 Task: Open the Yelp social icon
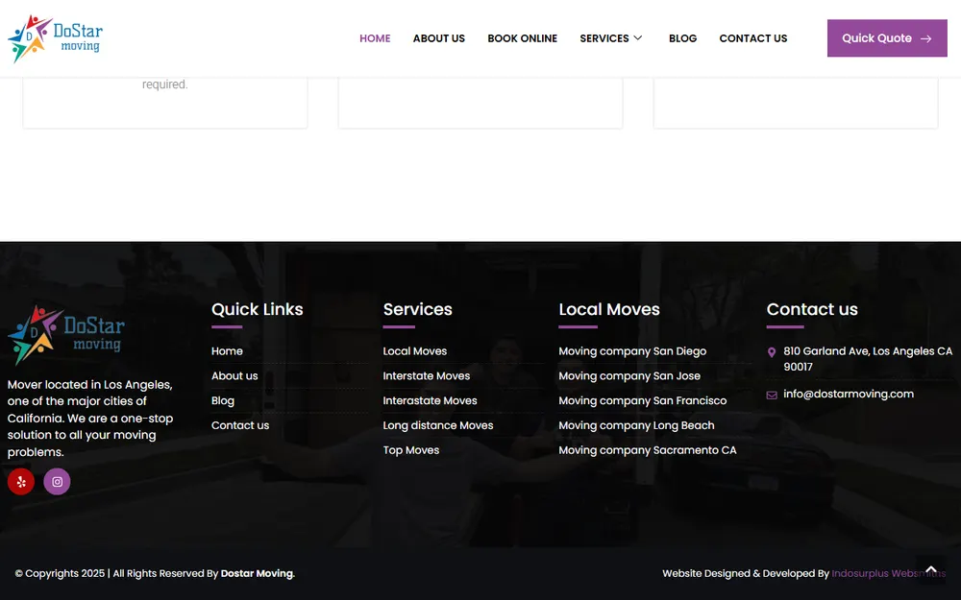(21, 482)
